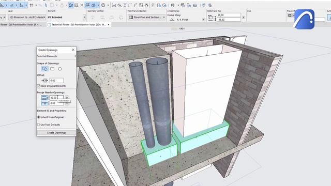This screenshot has height=186, width=331.
Task: Click the house-shaped roof trim icon
Action: (146, 6)
